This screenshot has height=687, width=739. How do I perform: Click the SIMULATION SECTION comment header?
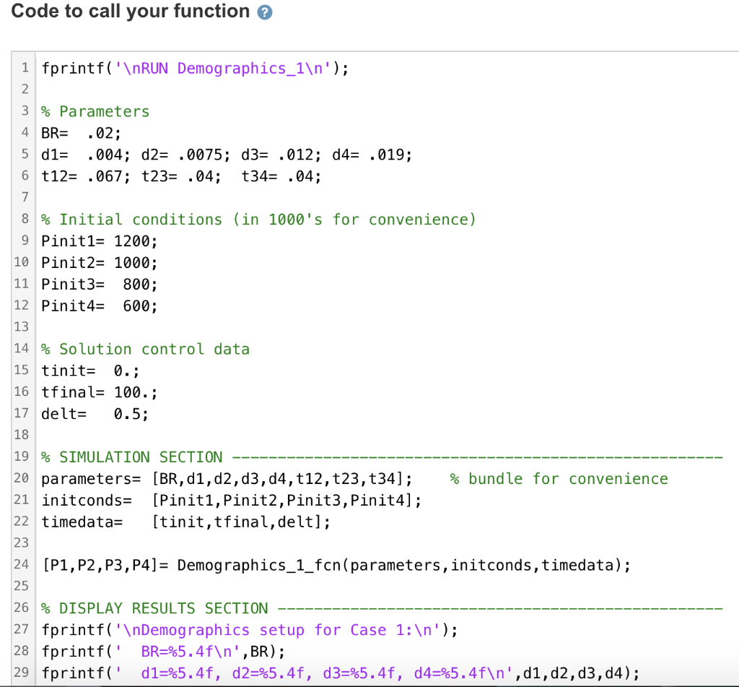pos(130,457)
